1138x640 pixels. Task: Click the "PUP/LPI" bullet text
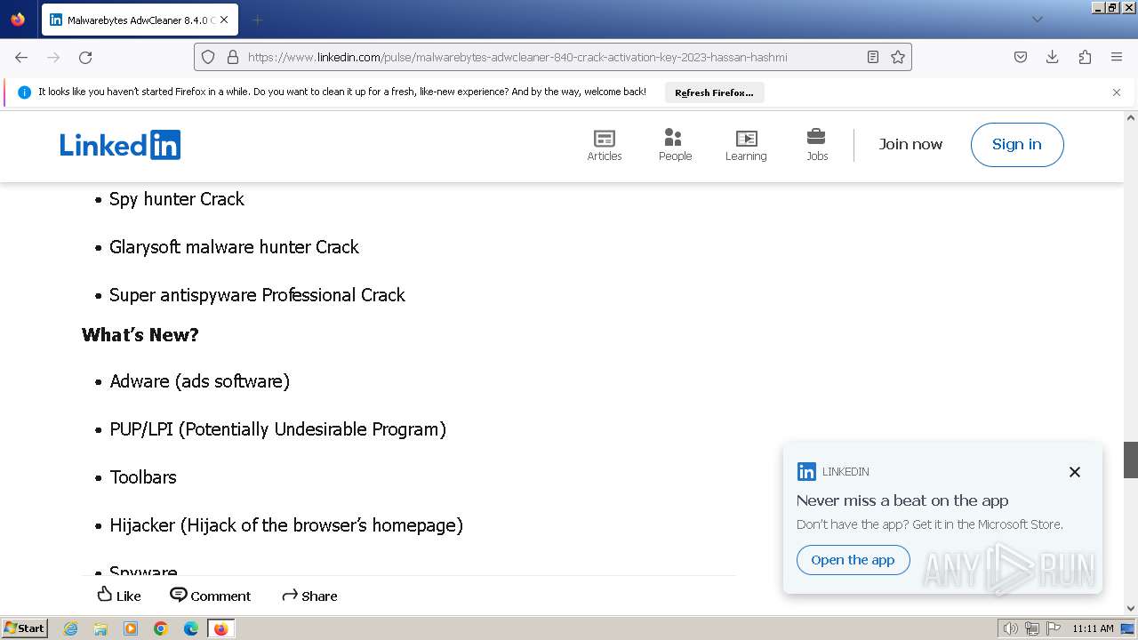coord(277,429)
